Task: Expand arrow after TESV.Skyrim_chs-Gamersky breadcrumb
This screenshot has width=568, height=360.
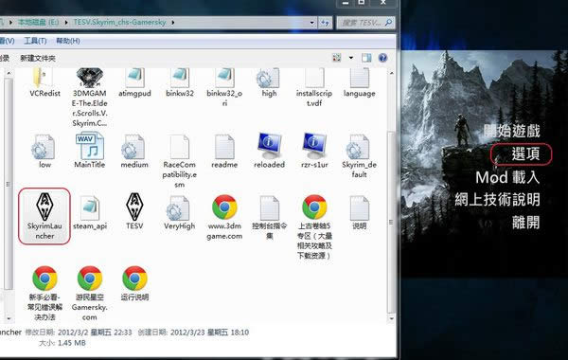Action: tap(173, 23)
